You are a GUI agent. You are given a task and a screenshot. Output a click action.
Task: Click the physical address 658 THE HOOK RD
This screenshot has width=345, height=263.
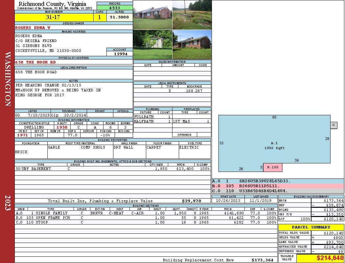(x=36, y=62)
